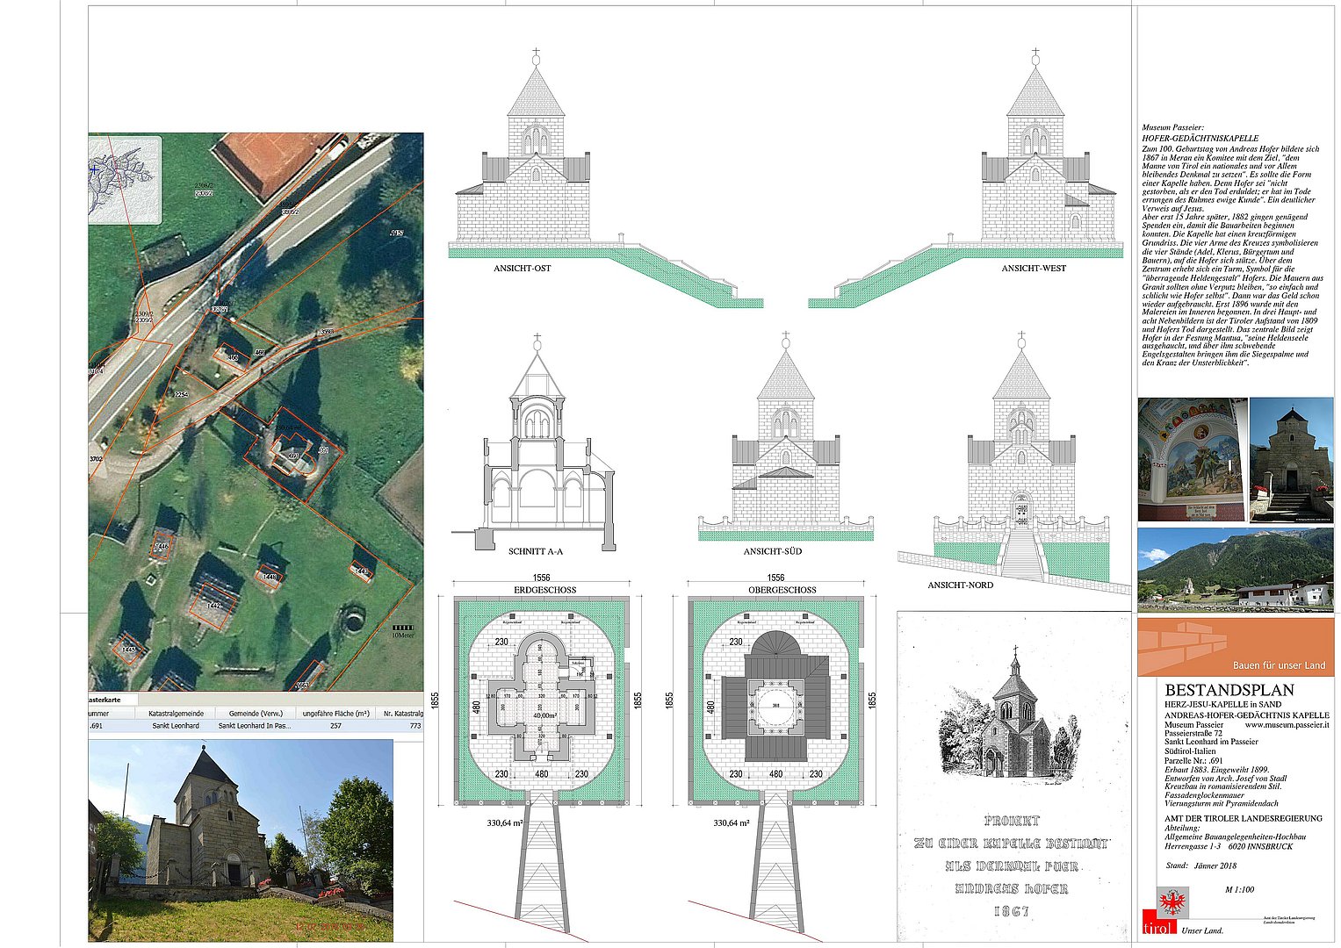Click the overview minimap in the aerial map
The image size is (1341, 948).
click(125, 180)
